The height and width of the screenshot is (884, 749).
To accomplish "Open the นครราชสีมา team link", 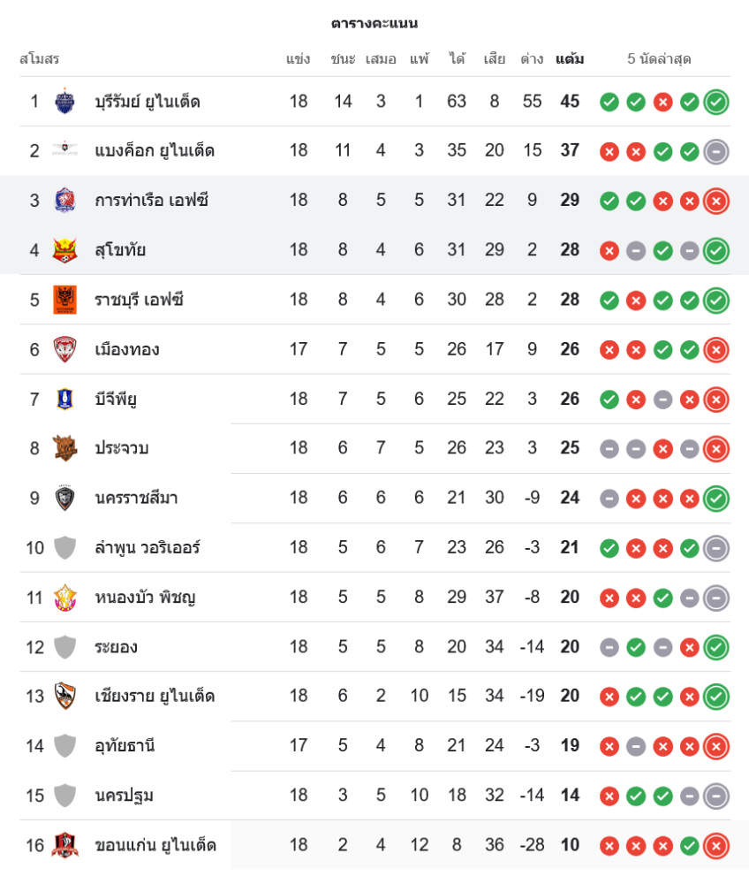I will point(136,498).
